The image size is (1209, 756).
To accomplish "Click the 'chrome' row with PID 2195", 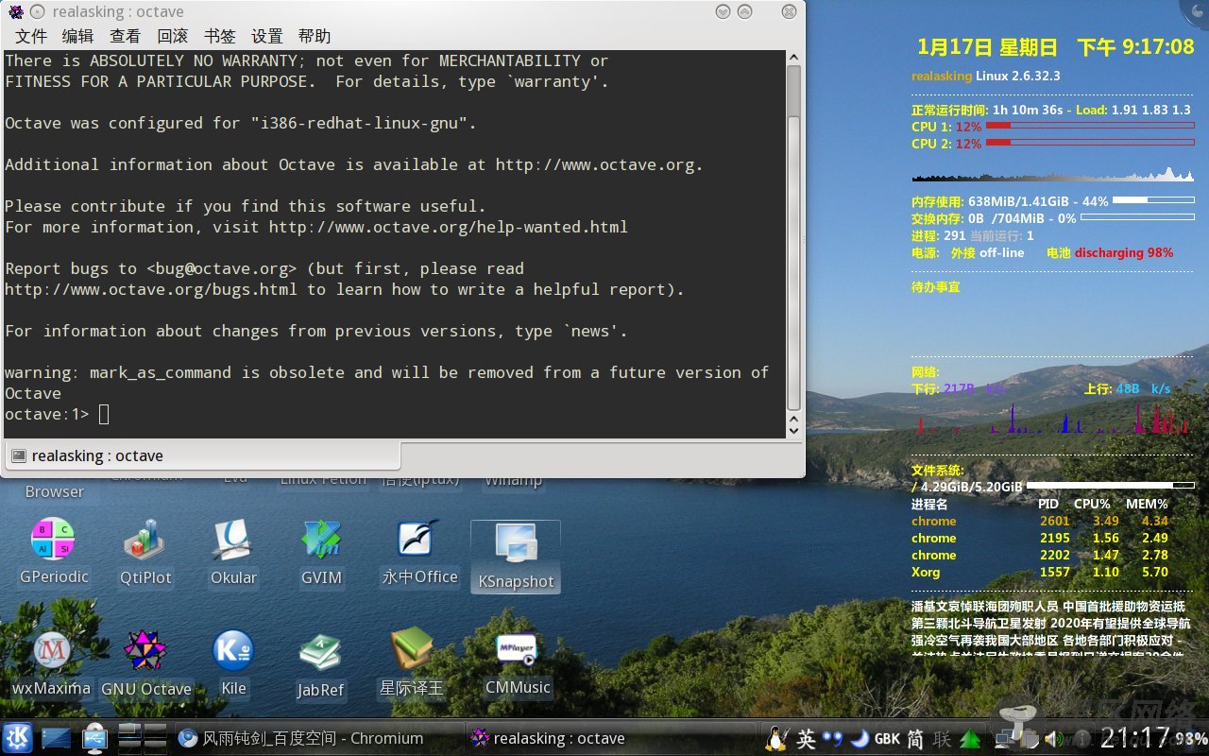I will (1040, 538).
